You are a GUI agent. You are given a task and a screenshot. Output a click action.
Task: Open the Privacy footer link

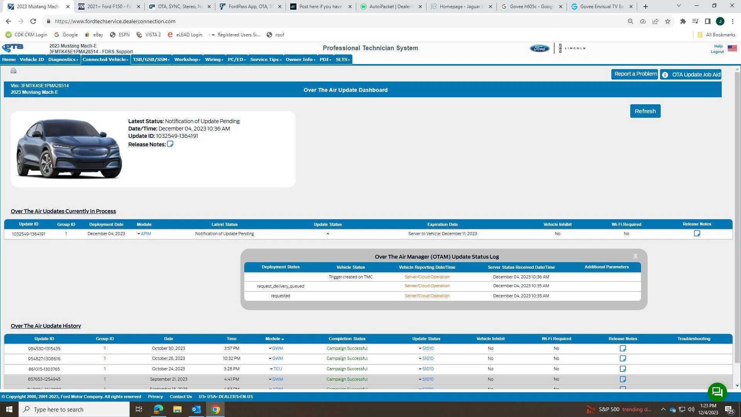click(155, 397)
